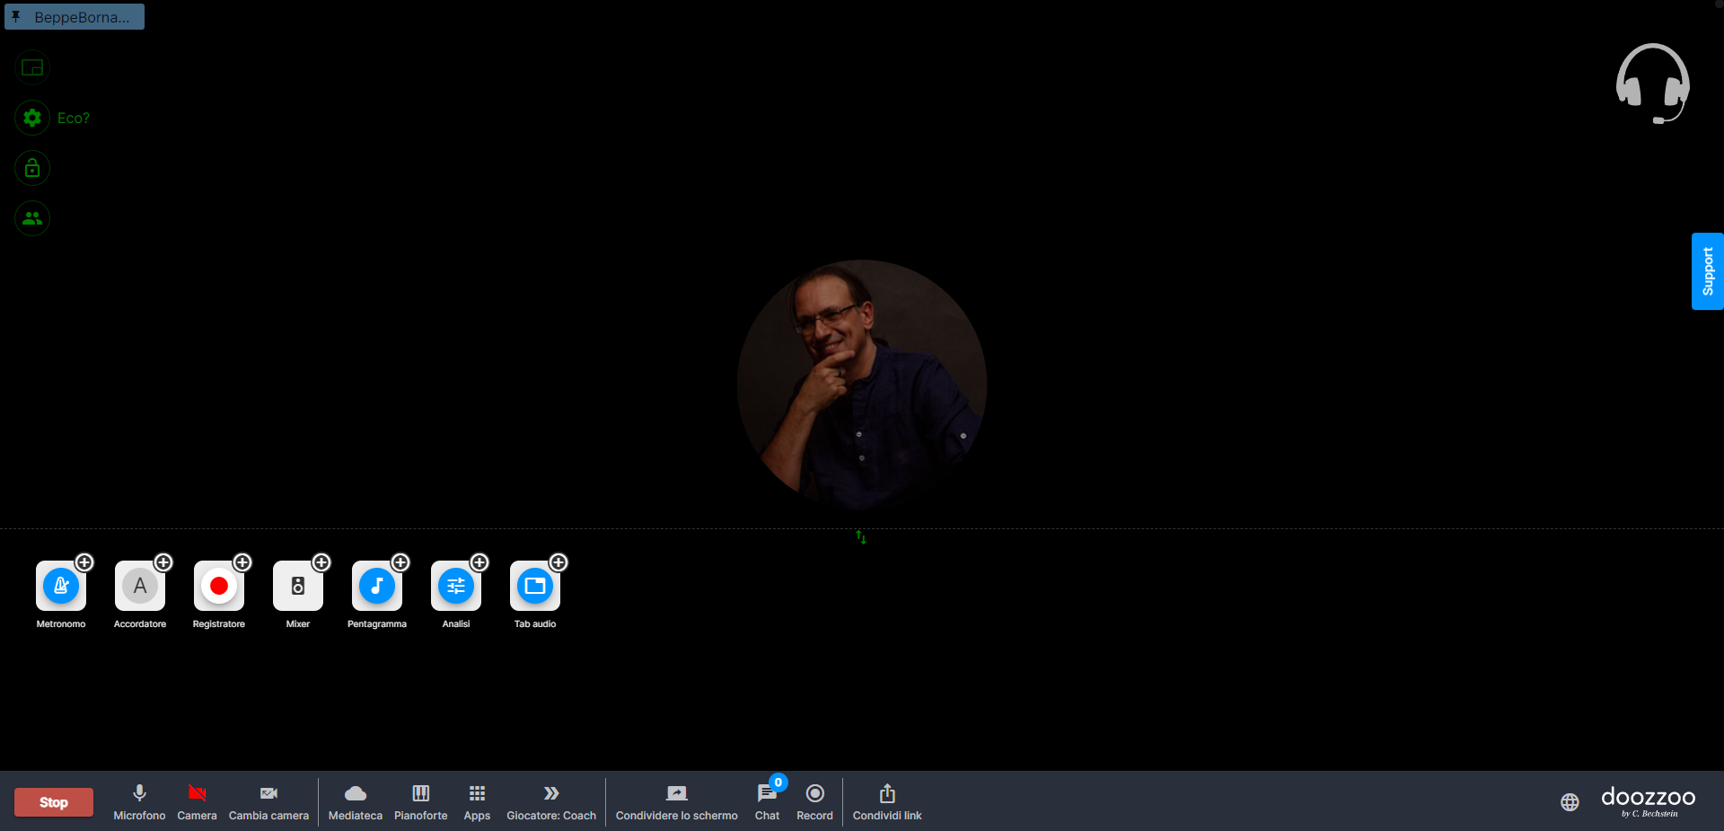This screenshot has width=1724, height=831.
Task: Click the coach profile picture
Action: click(x=862, y=385)
